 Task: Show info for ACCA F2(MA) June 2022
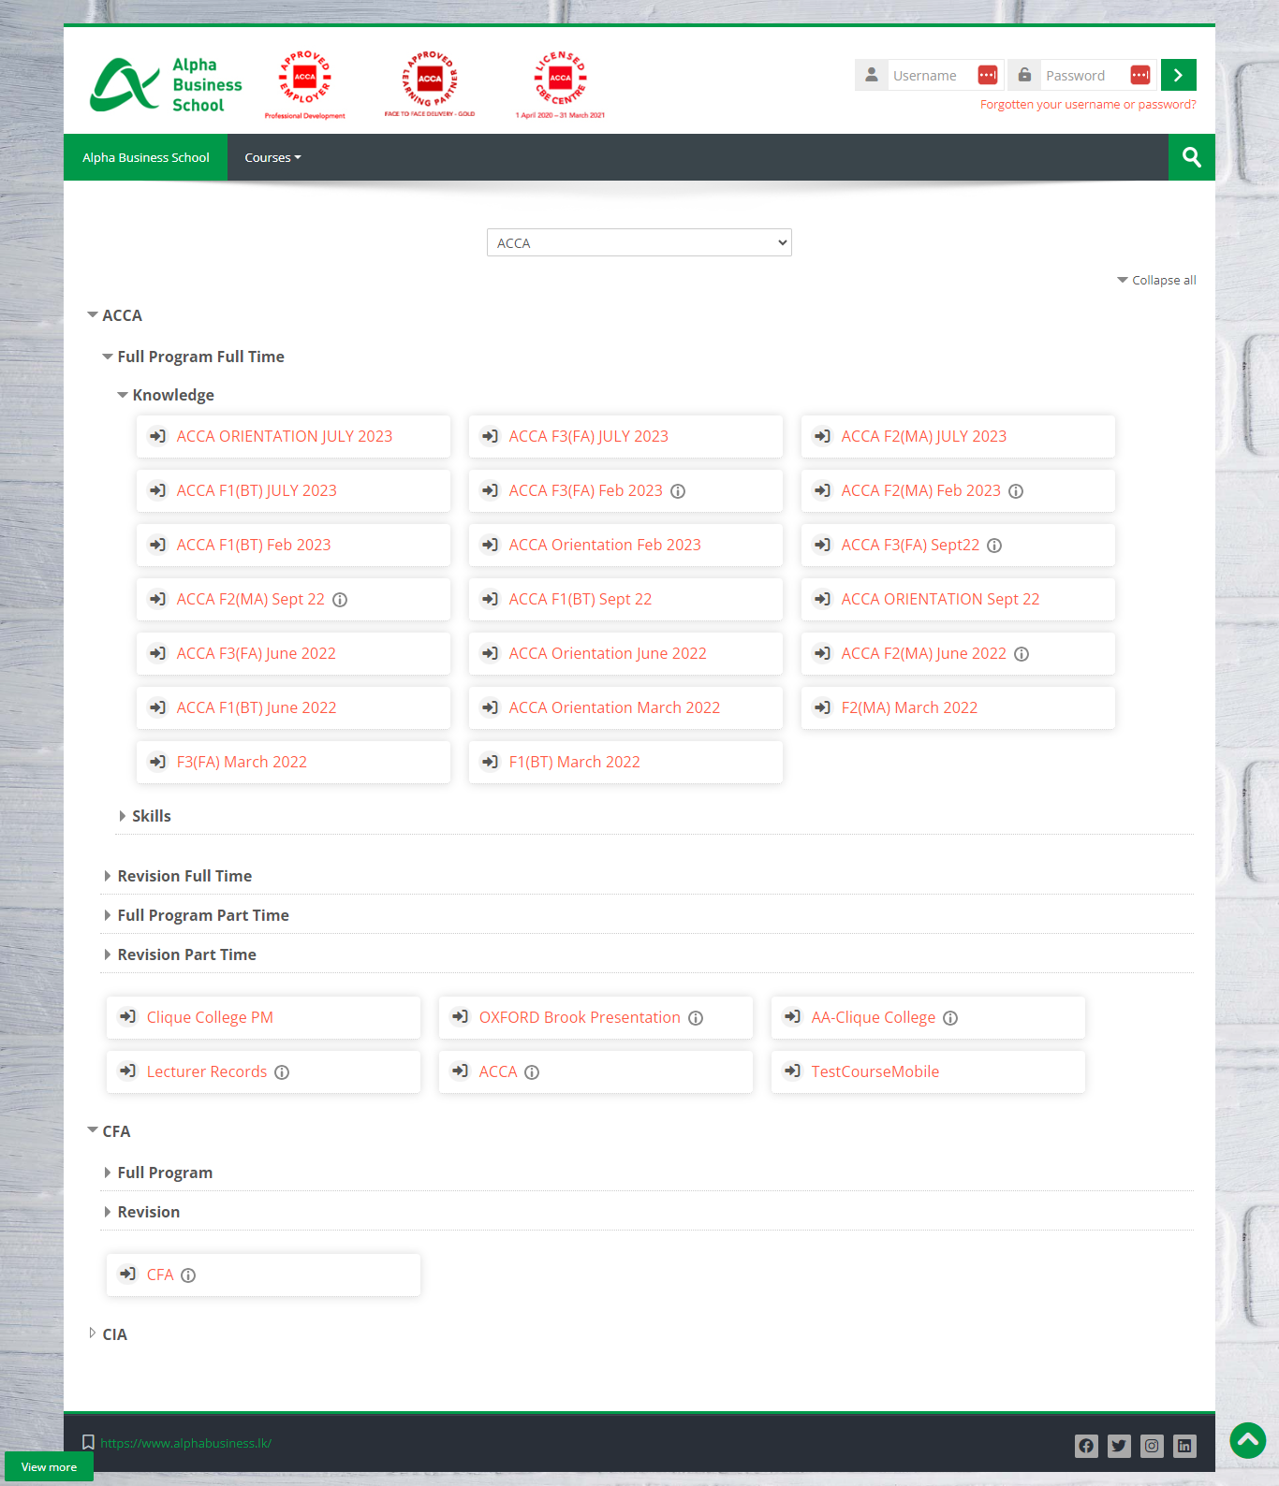coord(1022,654)
